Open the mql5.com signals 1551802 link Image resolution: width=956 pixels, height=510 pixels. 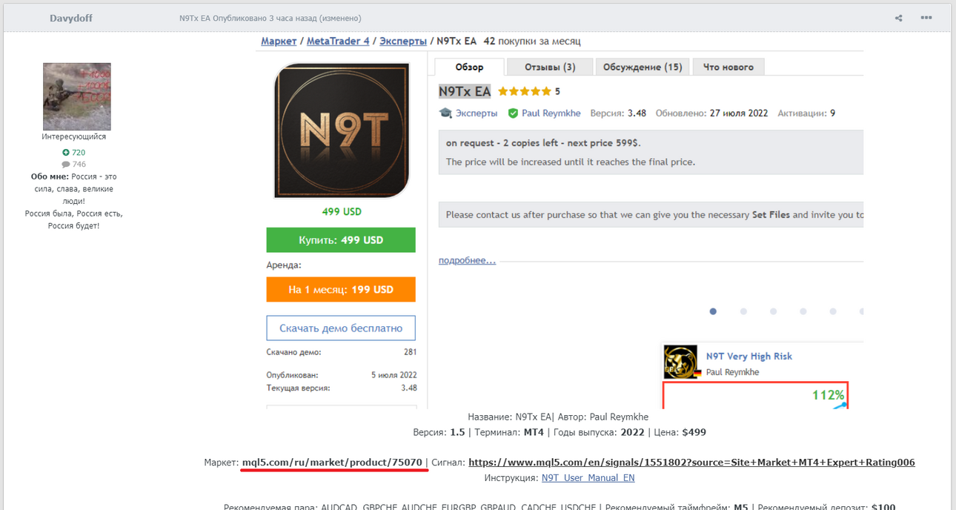pos(691,463)
